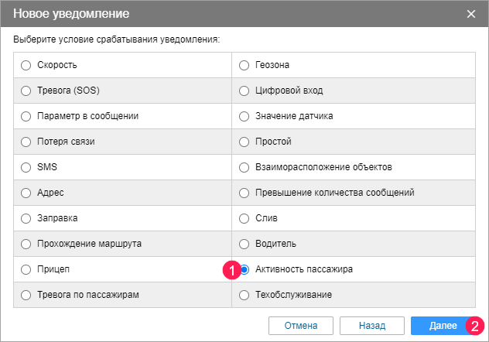The height and width of the screenshot is (342, 489).
Task: Choose Тревога (SOS) condition
Action: coord(26,91)
